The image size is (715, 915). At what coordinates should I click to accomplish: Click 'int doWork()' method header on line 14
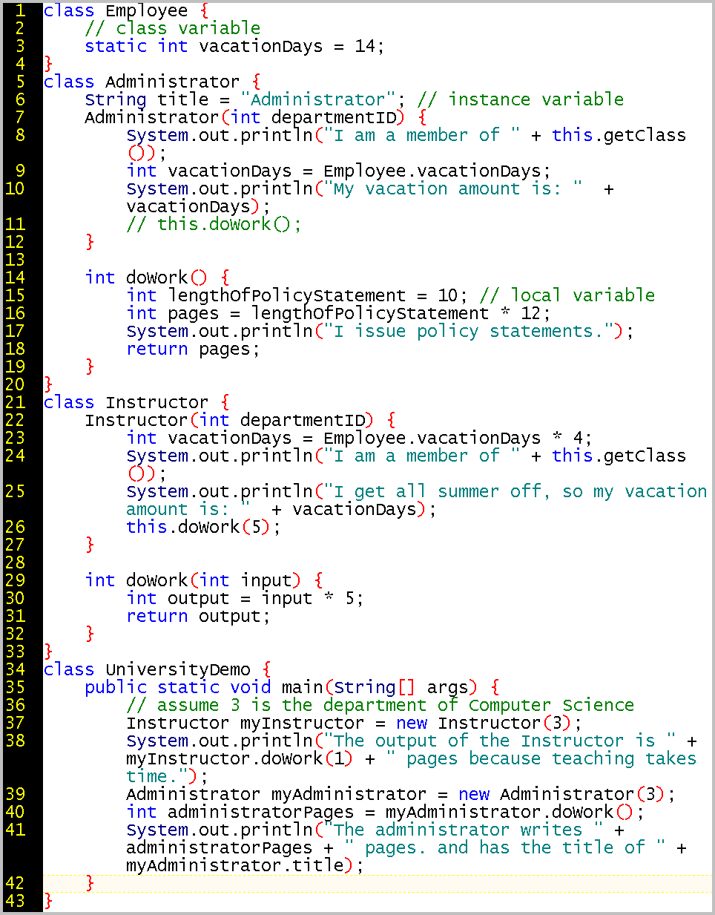(x=147, y=278)
